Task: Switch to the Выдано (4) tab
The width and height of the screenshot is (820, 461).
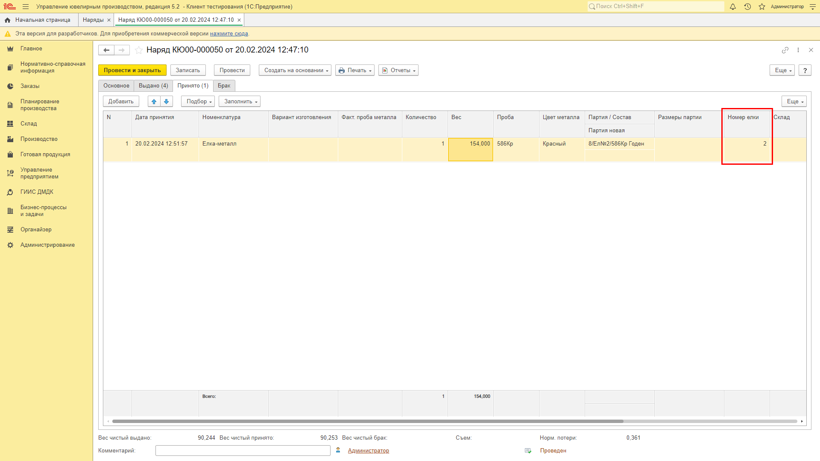Action: tap(153, 86)
